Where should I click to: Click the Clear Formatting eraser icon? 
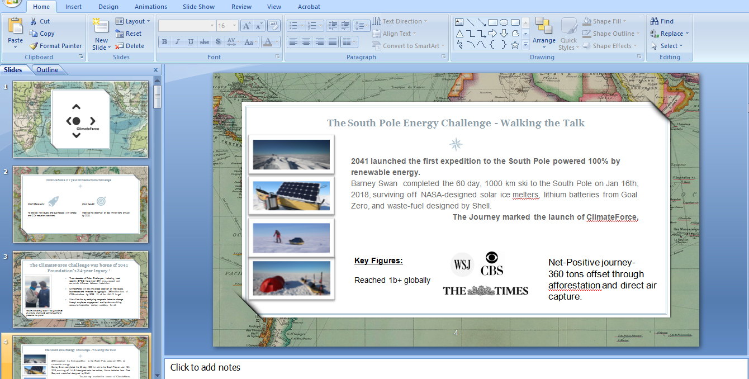[273, 26]
